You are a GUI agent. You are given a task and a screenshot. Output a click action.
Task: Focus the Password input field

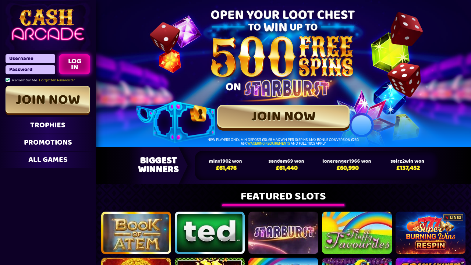click(x=30, y=70)
